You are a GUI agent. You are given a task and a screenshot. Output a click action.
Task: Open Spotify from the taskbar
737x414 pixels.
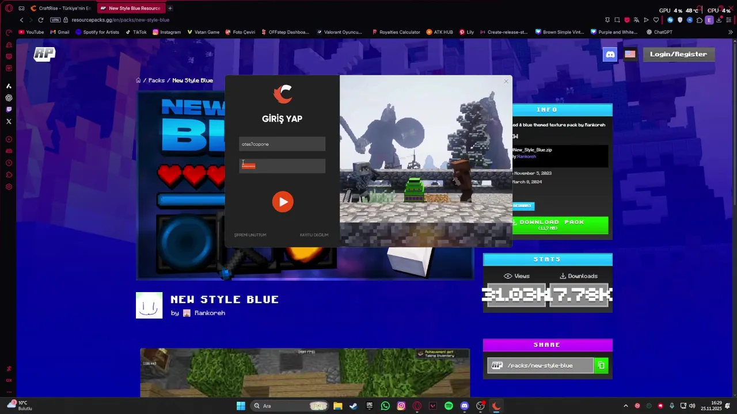coord(449,406)
